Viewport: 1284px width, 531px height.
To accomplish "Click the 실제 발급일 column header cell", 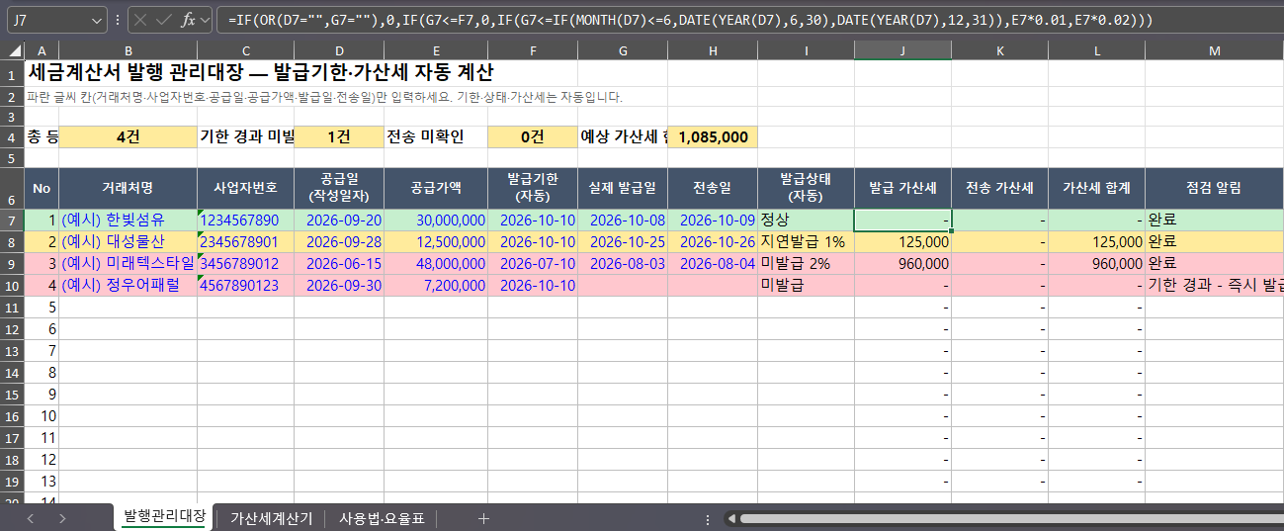I will pyautogui.click(x=622, y=188).
